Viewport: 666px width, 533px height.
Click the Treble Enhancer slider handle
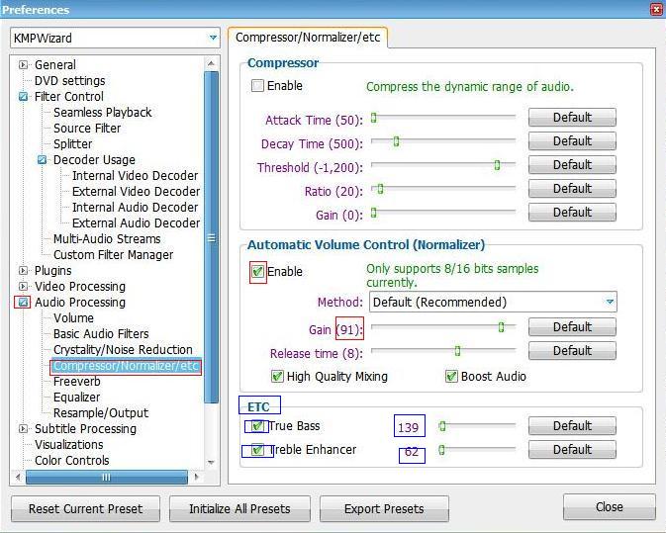tap(441, 450)
